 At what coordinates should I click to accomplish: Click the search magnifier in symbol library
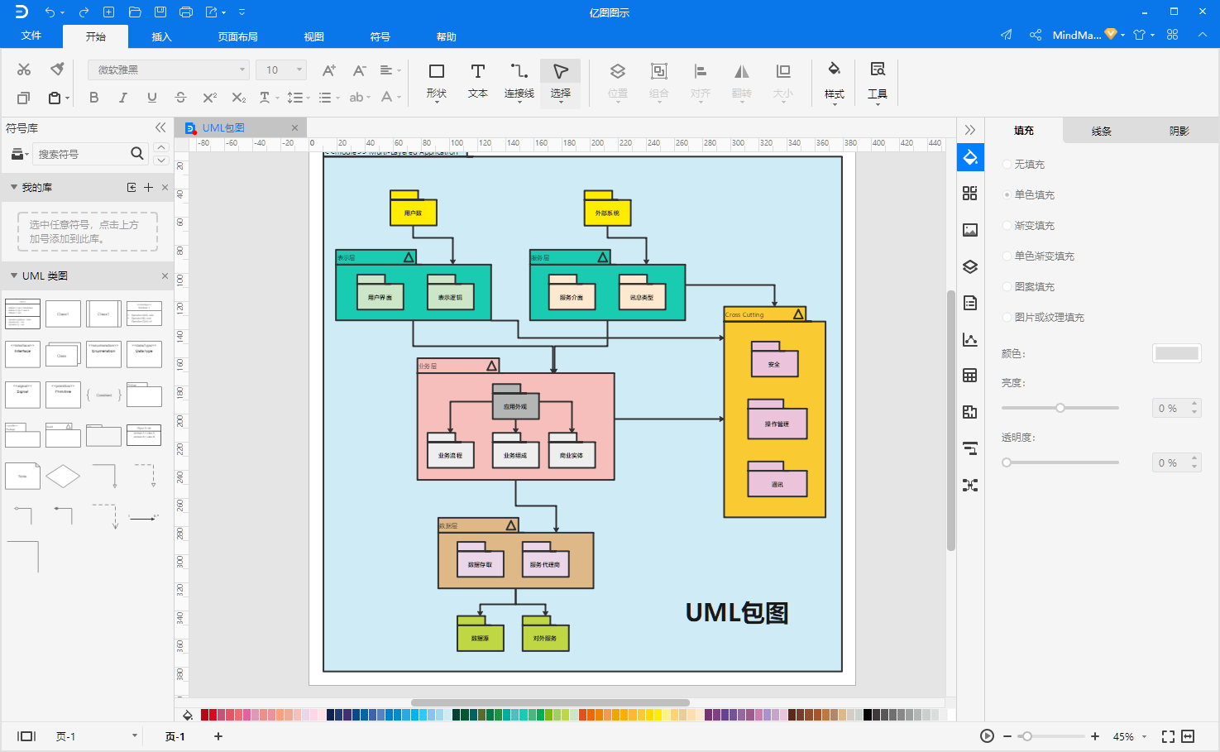coord(137,153)
